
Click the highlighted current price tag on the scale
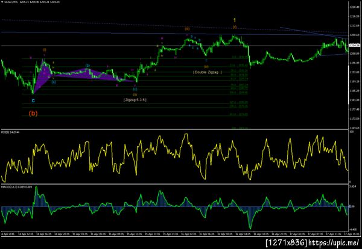(x=355, y=45)
